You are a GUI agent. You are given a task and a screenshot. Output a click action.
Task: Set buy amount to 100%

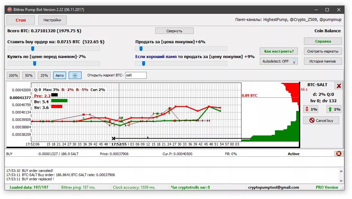click(x=13, y=75)
